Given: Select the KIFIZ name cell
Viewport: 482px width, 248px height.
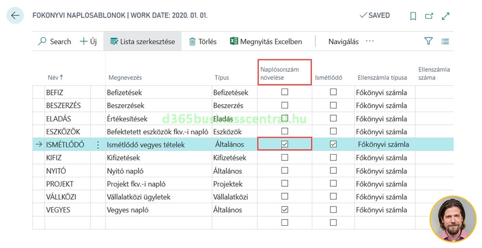Looking at the screenshot, I should pos(54,157).
